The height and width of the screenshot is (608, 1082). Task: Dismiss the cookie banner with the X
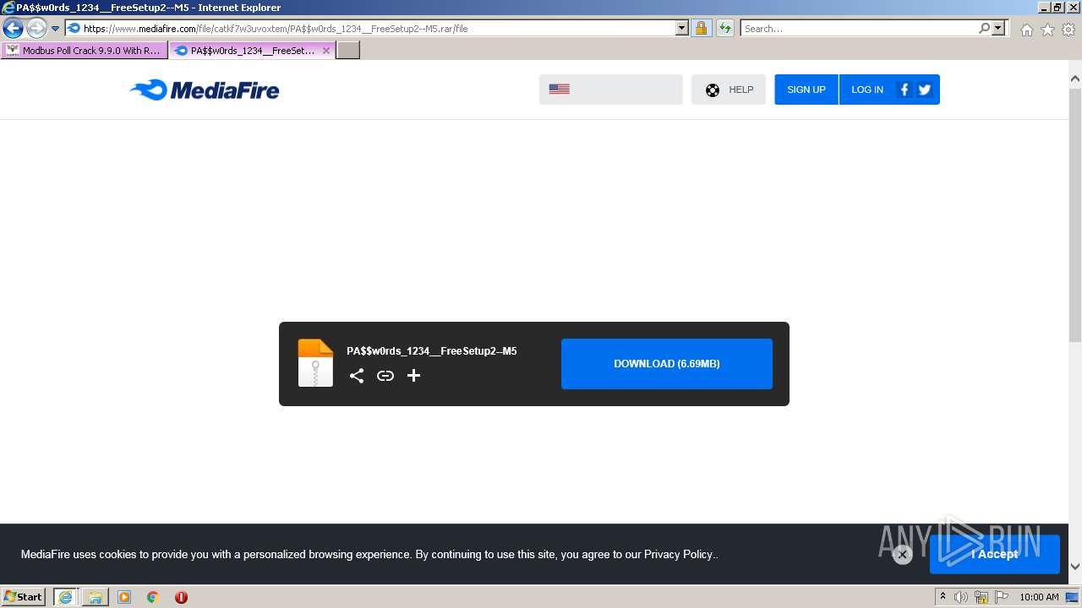(x=902, y=555)
